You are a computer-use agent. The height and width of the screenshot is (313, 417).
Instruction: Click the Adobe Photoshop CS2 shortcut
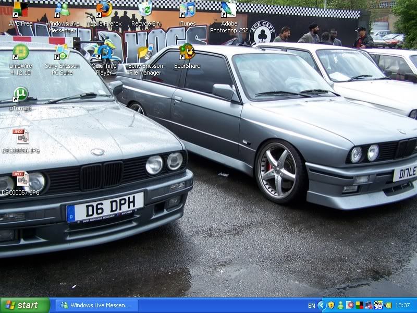tap(229, 10)
